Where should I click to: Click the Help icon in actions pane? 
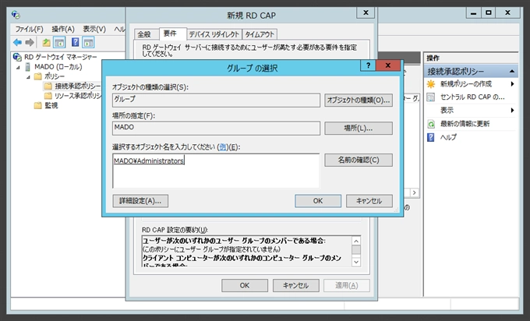430,138
